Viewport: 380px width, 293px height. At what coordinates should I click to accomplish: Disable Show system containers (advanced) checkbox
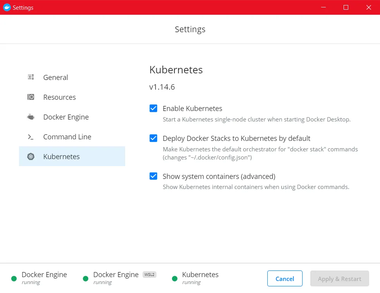coord(153,176)
